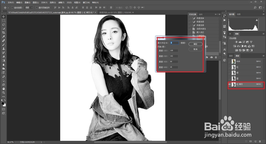Select the Hand tool

coord(3,89)
